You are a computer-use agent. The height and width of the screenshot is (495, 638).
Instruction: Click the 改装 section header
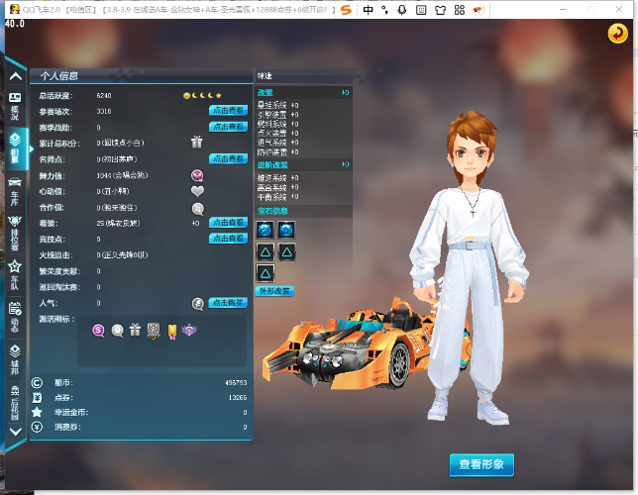tap(303, 93)
